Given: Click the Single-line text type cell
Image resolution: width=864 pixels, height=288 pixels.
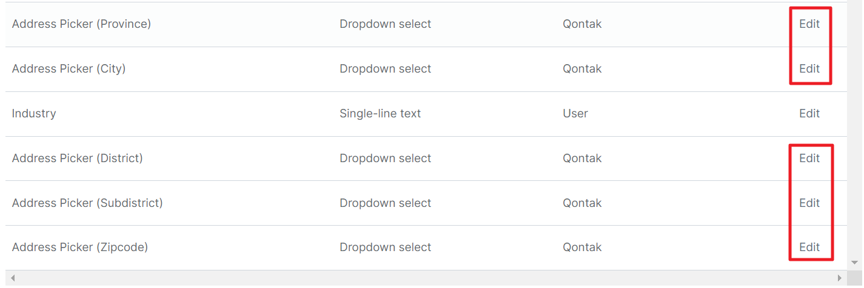Looking at the screenshot, I should (x=380, y=114).
